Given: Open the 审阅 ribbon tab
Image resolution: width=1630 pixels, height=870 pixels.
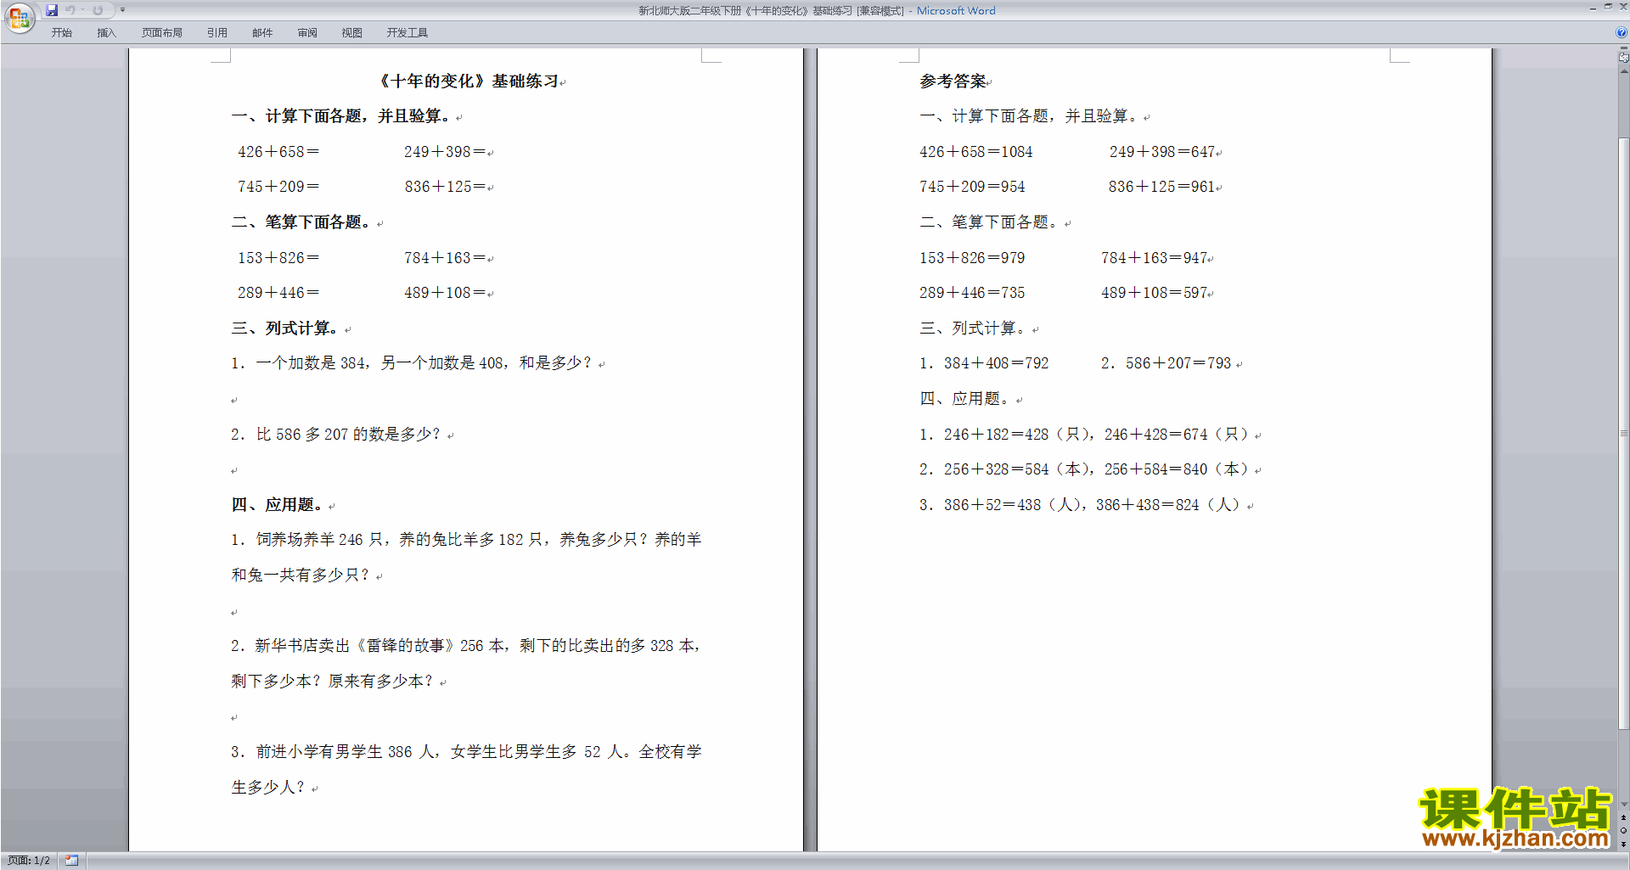Looking at the screenshot, I should 307,33.
